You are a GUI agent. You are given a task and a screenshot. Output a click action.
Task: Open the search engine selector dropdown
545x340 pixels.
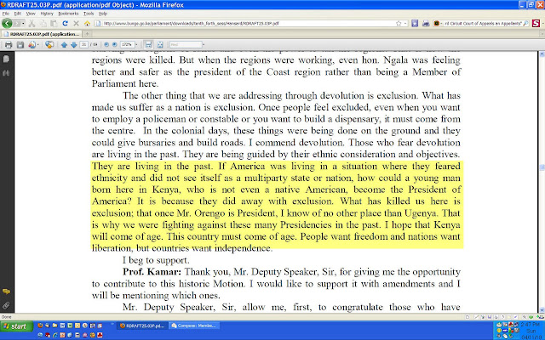(438, 23)
